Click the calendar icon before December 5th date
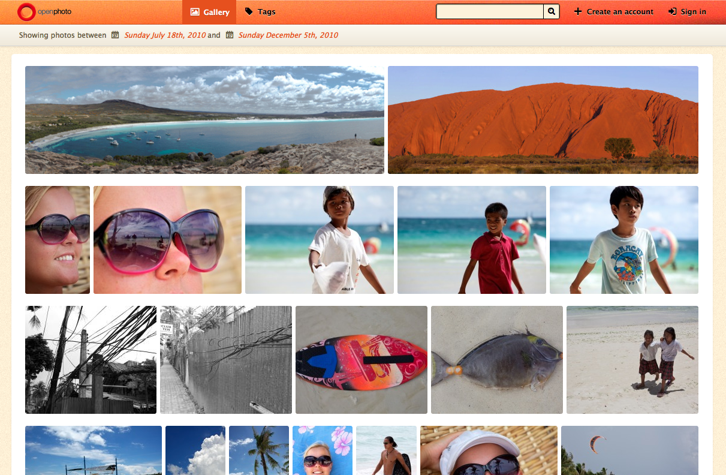The height and width of the screenshot is (475, 726). (x=230, y=35)
